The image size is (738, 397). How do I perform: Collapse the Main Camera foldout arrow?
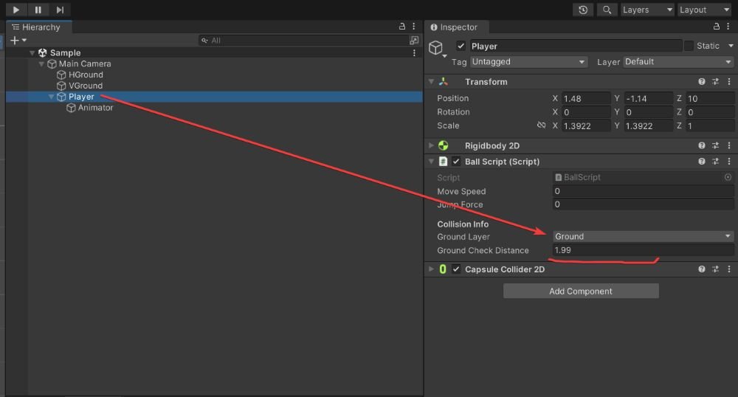click(x=41, y=63)
